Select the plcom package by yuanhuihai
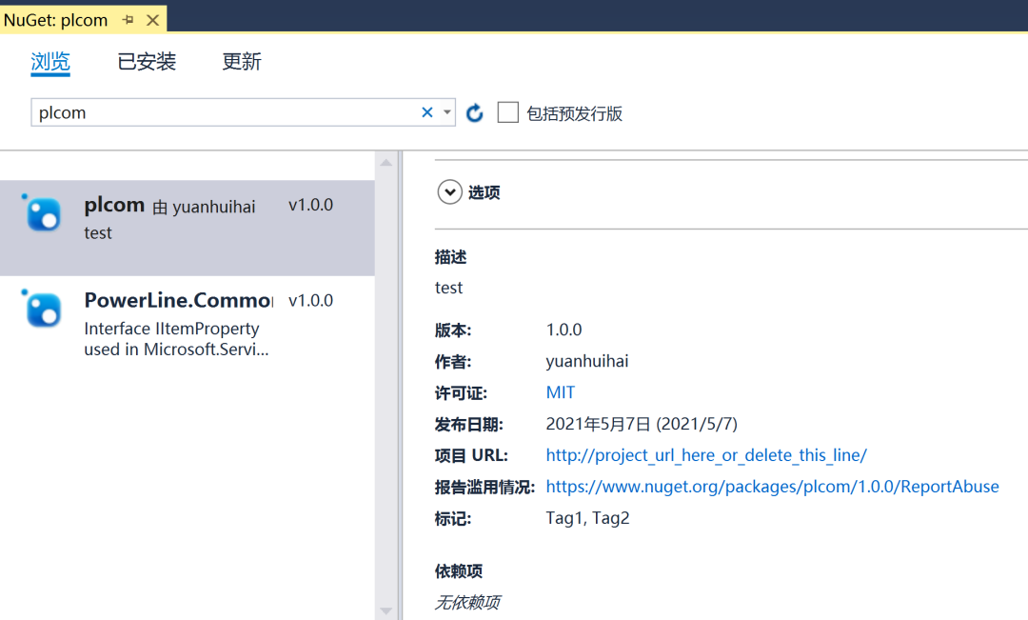The height and width of the screenshot is (620, 1028). pyautogui.click(x=187, y=228)
